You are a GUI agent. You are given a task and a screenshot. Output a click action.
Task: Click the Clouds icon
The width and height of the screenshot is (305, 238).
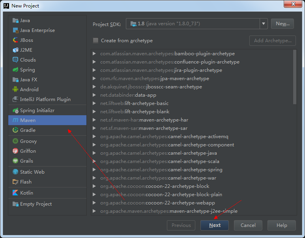pyautogui.click(x=15, y=60)
